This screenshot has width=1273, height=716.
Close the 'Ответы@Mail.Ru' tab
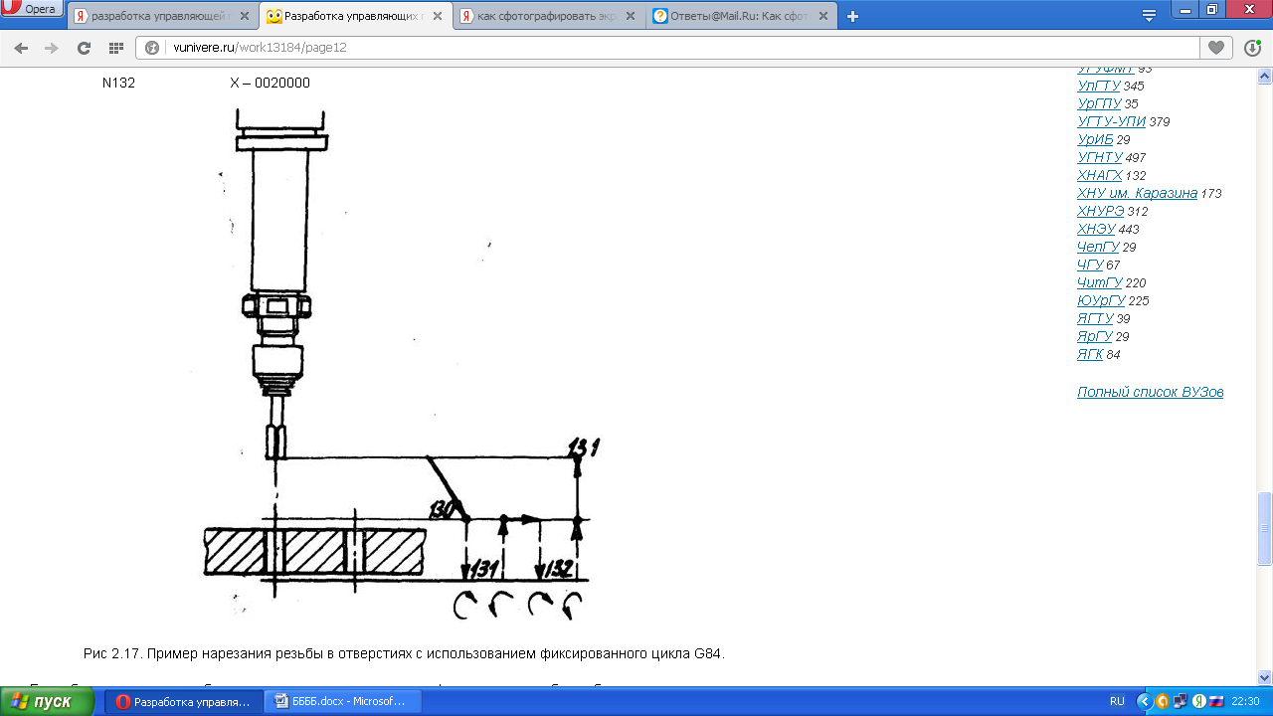825,17
